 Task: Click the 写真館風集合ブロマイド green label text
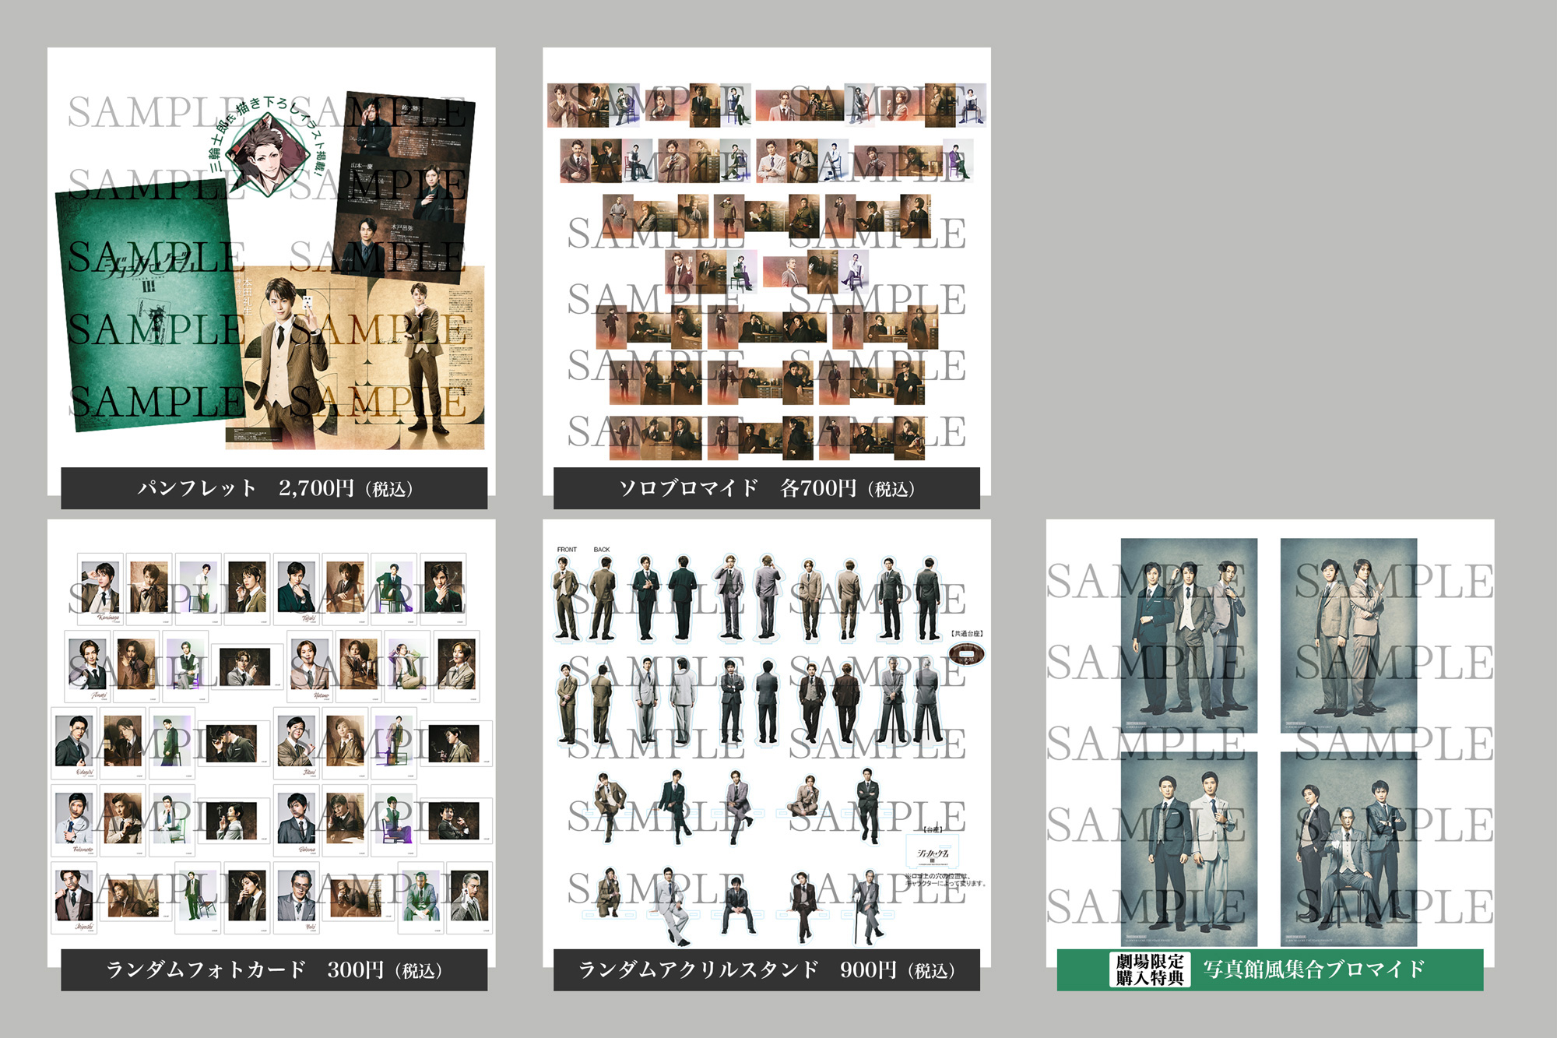[1314, 969]
